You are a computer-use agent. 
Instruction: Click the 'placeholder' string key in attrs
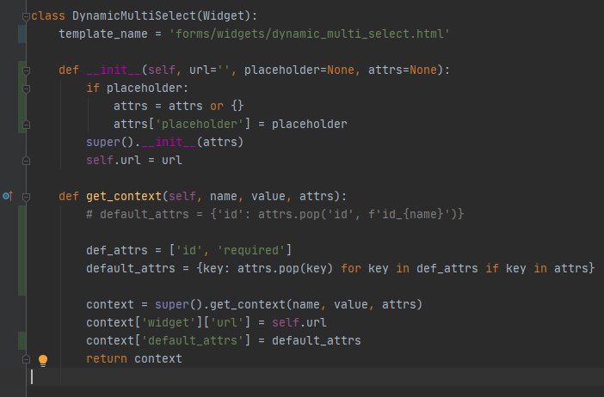point(199,125)
